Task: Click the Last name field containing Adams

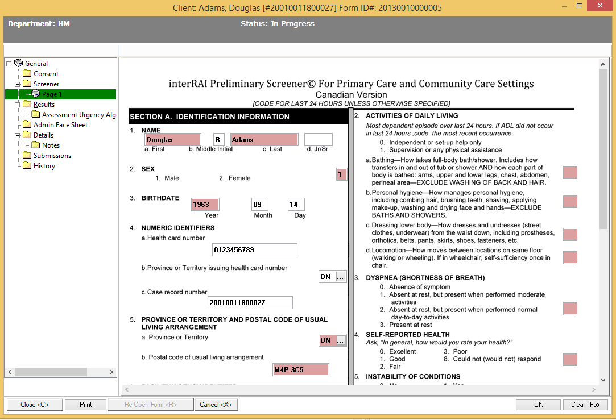Action: (x=264, y=139)
